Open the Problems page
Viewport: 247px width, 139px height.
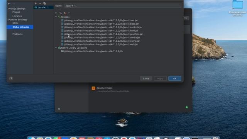(x=17, y=34)
